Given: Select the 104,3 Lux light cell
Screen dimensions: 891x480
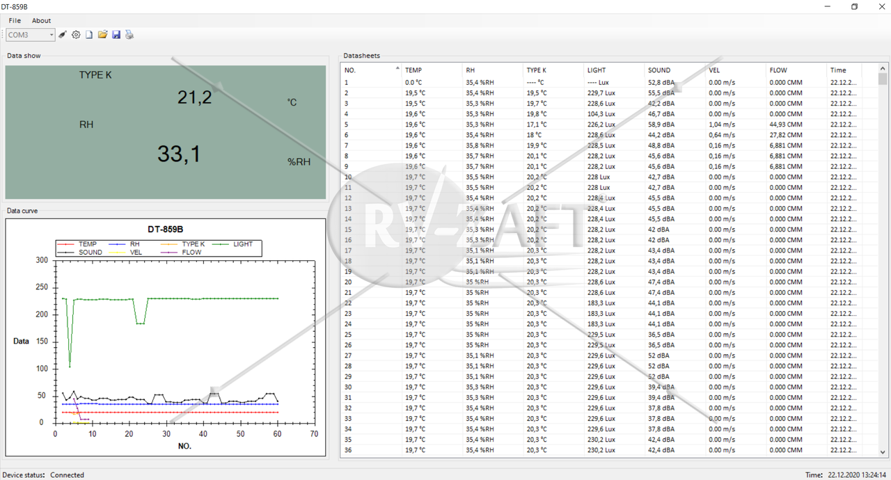Looking at the screenshot, I should pyautogui.click(x=601, y=114).
